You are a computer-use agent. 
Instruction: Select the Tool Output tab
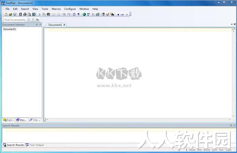35,145
